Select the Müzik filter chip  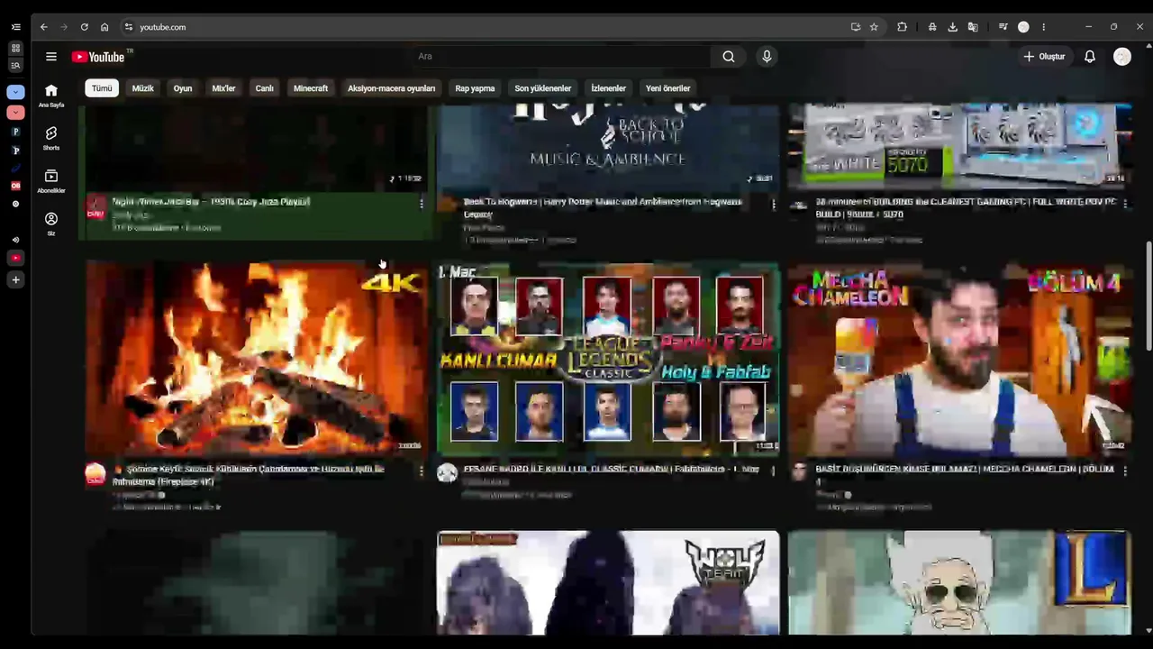pyautogui.click(x=143, y=88)
